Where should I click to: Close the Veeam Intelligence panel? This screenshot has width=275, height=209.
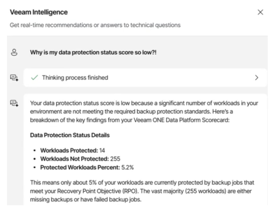tap(260, 12)
